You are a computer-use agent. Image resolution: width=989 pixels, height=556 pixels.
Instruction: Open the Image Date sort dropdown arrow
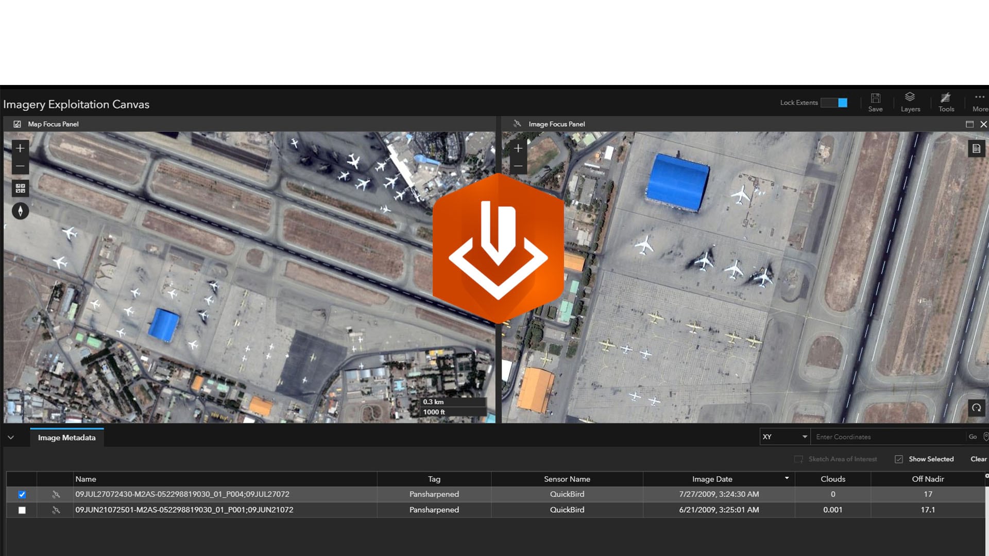click(x=786, y=478)
